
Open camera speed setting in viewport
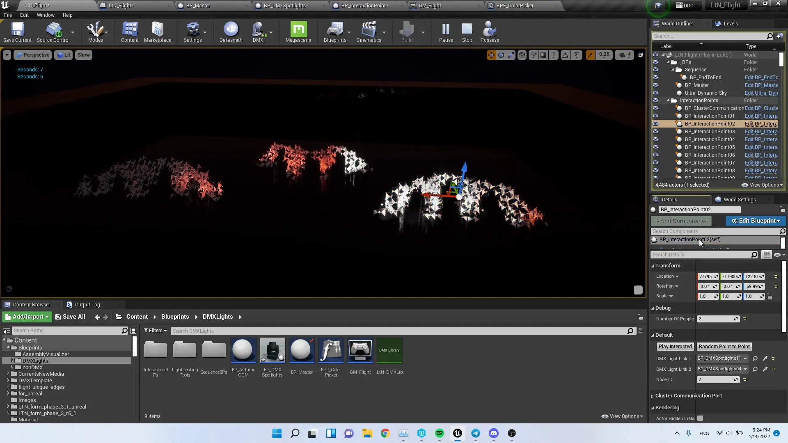pos(625,55)
